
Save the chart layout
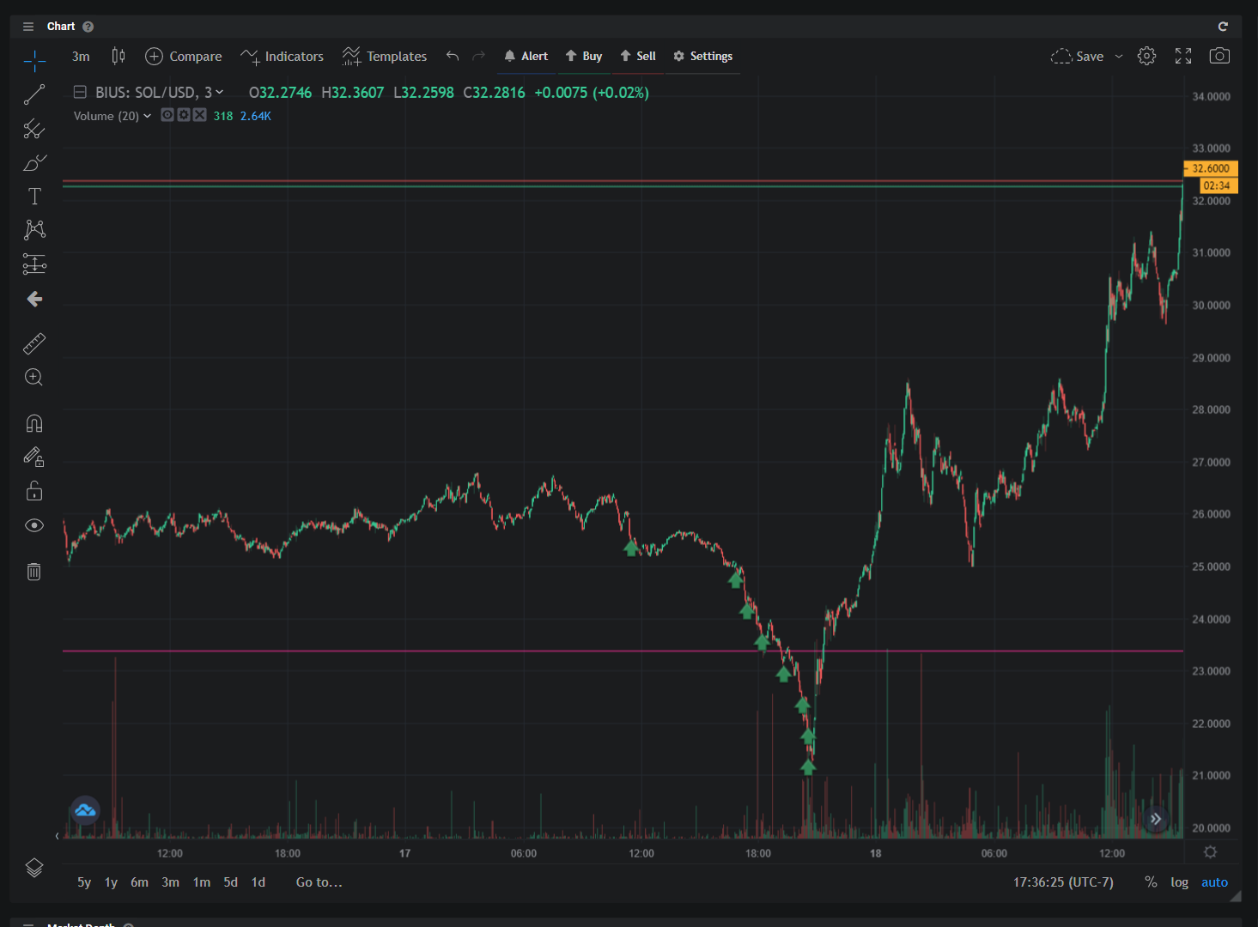tap(1078, 57)
